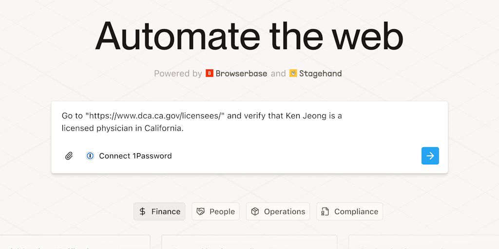Click the "Automate the web" heading
The image size is (499, 249).
point(249,36)
